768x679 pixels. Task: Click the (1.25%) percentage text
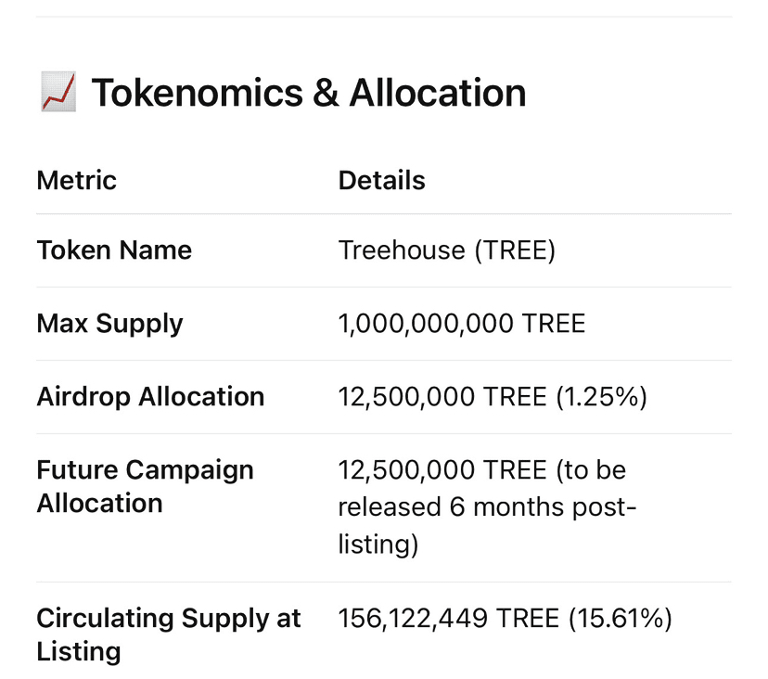[x=602, y=397]
